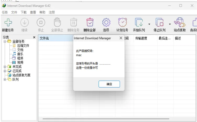Click the Stop (停止) toolbar icon

pyautogui.click(x=41, y=22)
